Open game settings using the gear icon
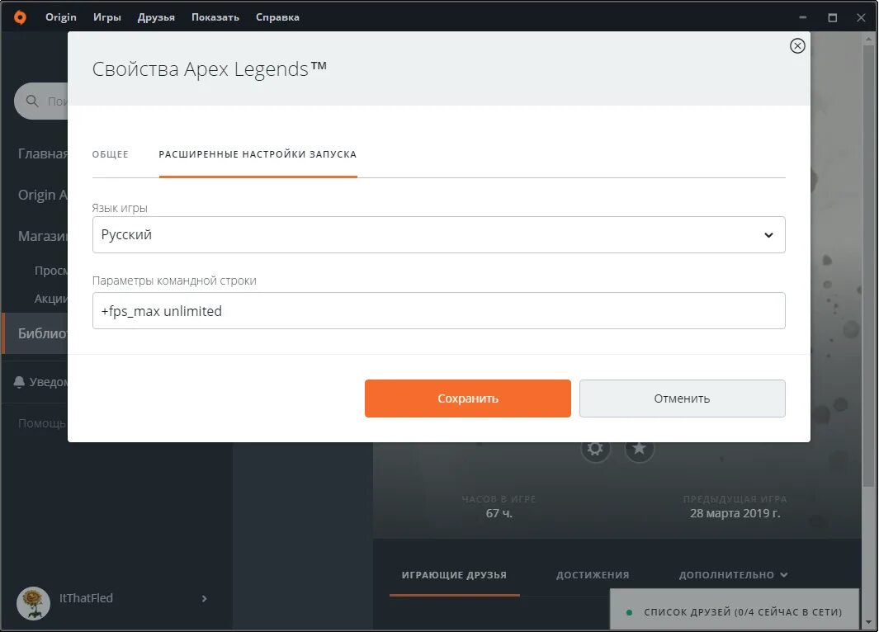 tap(596, 449)
